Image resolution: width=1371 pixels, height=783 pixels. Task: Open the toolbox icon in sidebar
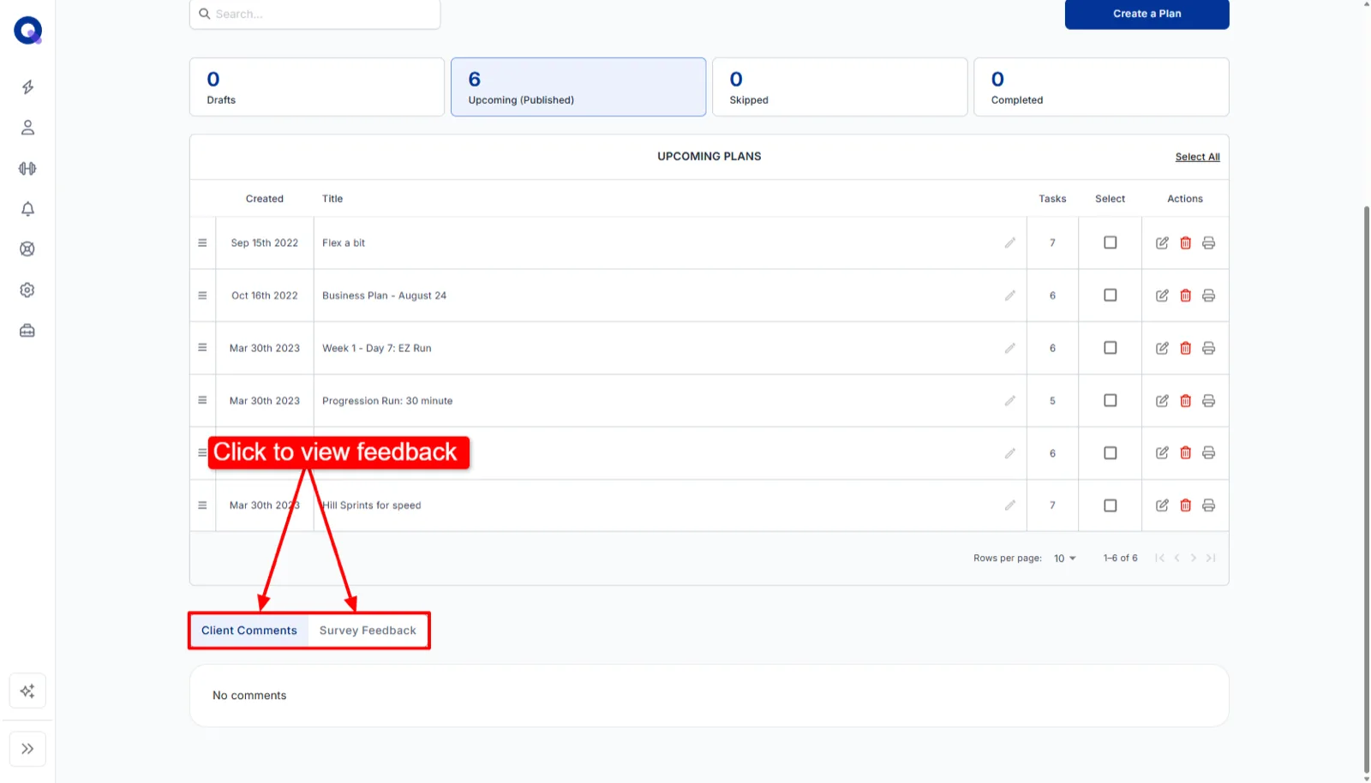tap(27, 331)
